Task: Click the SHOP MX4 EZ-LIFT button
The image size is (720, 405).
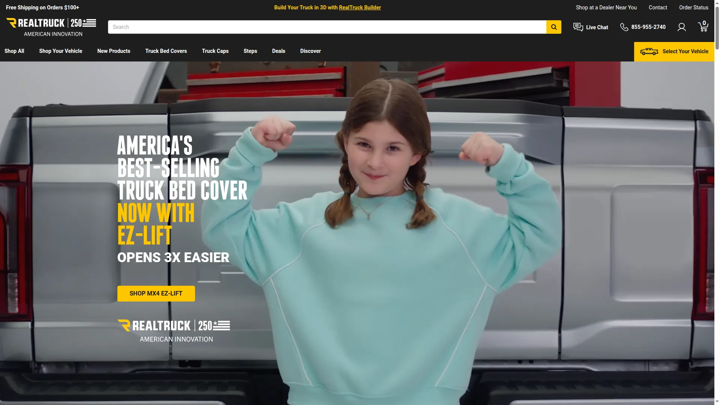Action: (x=156, y=294)
